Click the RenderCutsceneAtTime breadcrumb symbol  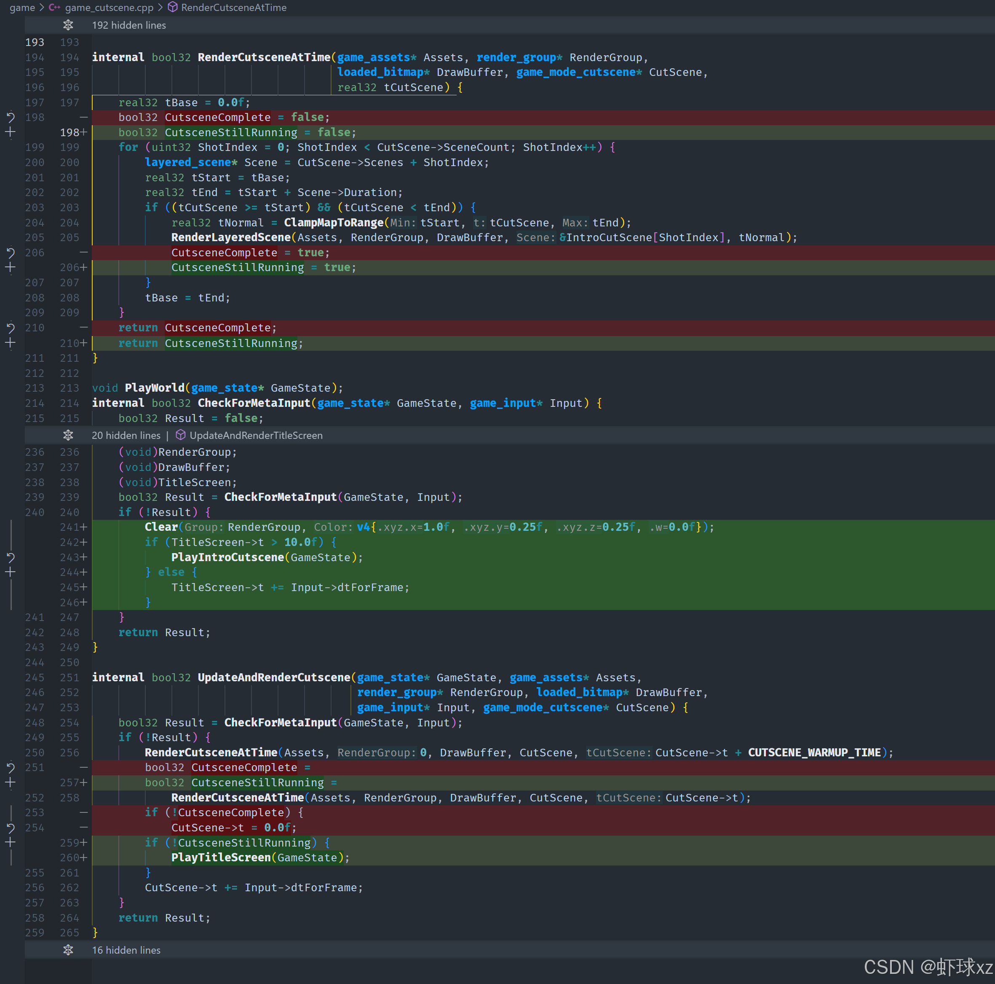coord(233,8)
